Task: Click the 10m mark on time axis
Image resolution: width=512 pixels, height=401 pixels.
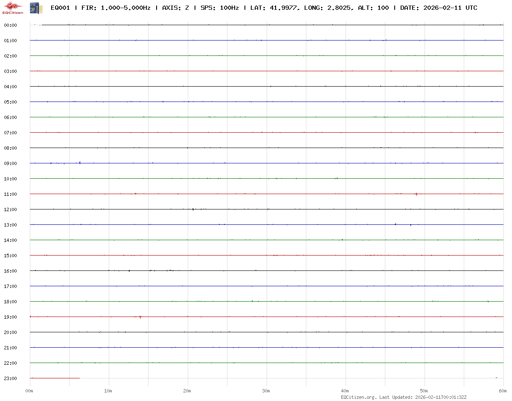Action: tap(108, 391)
